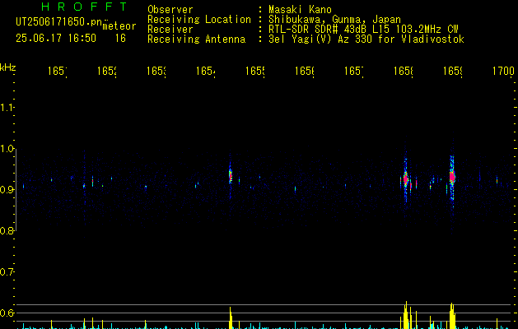
Task: Click the Receiving Antenna label
Action: click(x=197, y=39)
